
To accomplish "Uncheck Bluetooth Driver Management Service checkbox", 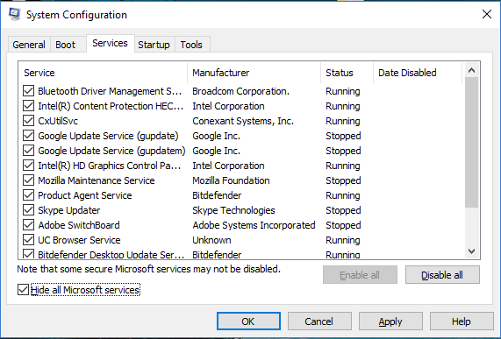I will click(28, 91).
